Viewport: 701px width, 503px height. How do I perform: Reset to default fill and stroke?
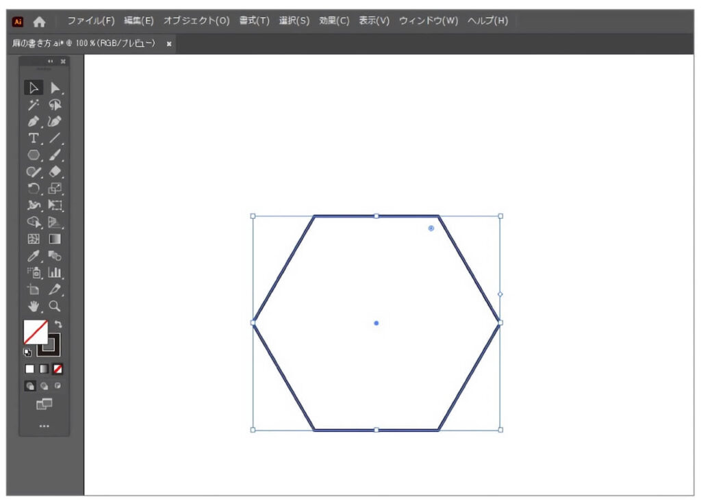pyautogui.click(x=27, y=352)
